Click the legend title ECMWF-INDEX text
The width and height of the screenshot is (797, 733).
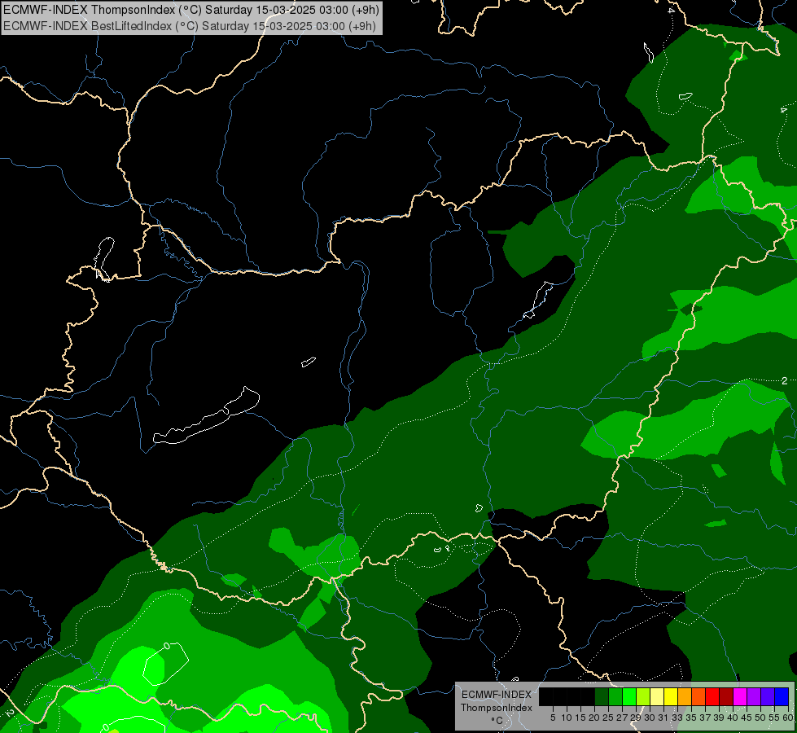coord(496,695)
